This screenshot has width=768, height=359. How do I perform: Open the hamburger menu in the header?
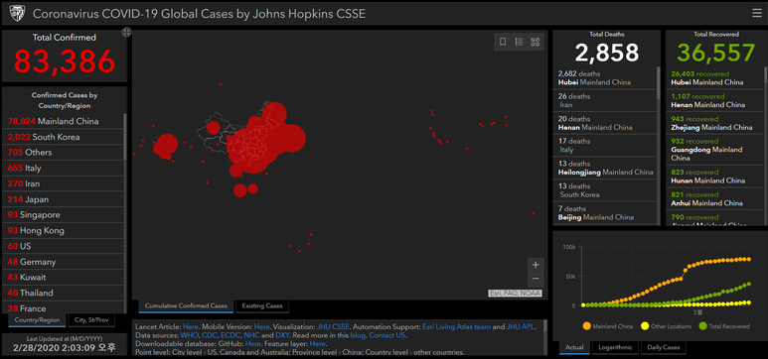[757, 13]
